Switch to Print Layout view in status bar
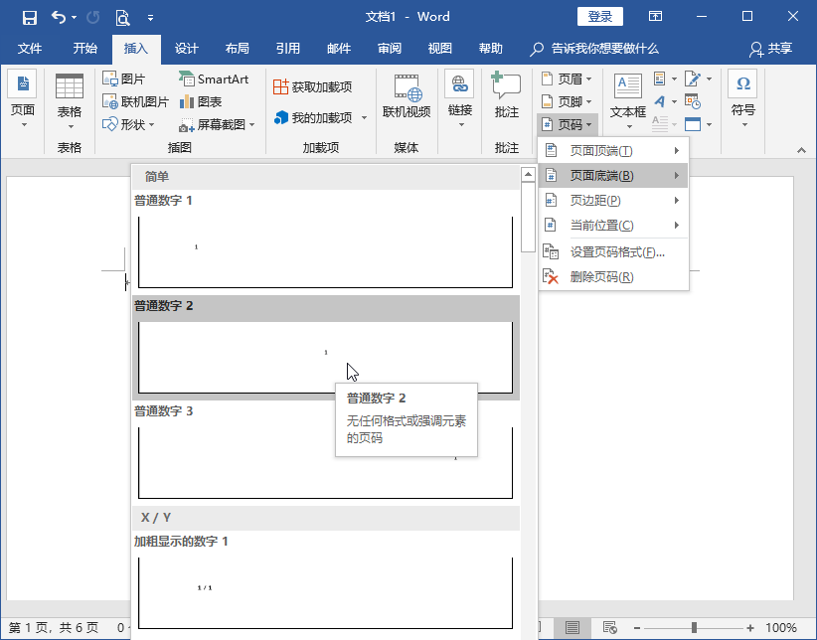This screenshot has height=640, width=817. 572,627
